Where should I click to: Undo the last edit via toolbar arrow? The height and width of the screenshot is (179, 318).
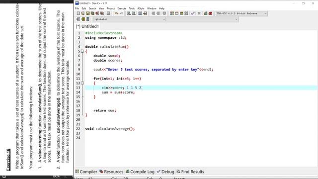(116, 13)
